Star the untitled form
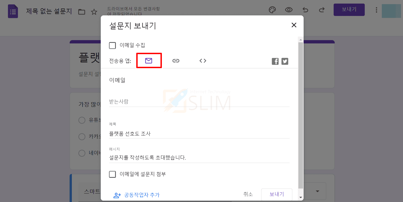 coord(94,12)
